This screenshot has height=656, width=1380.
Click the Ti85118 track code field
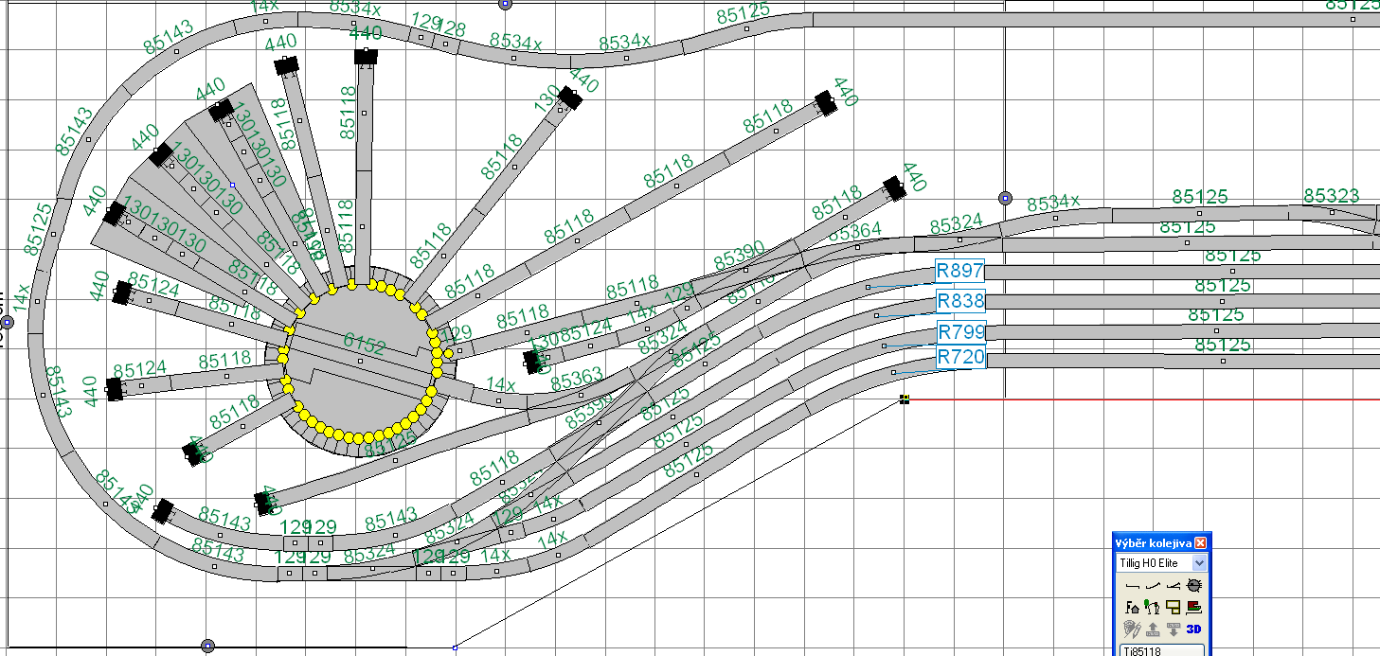click(1159, 651)
